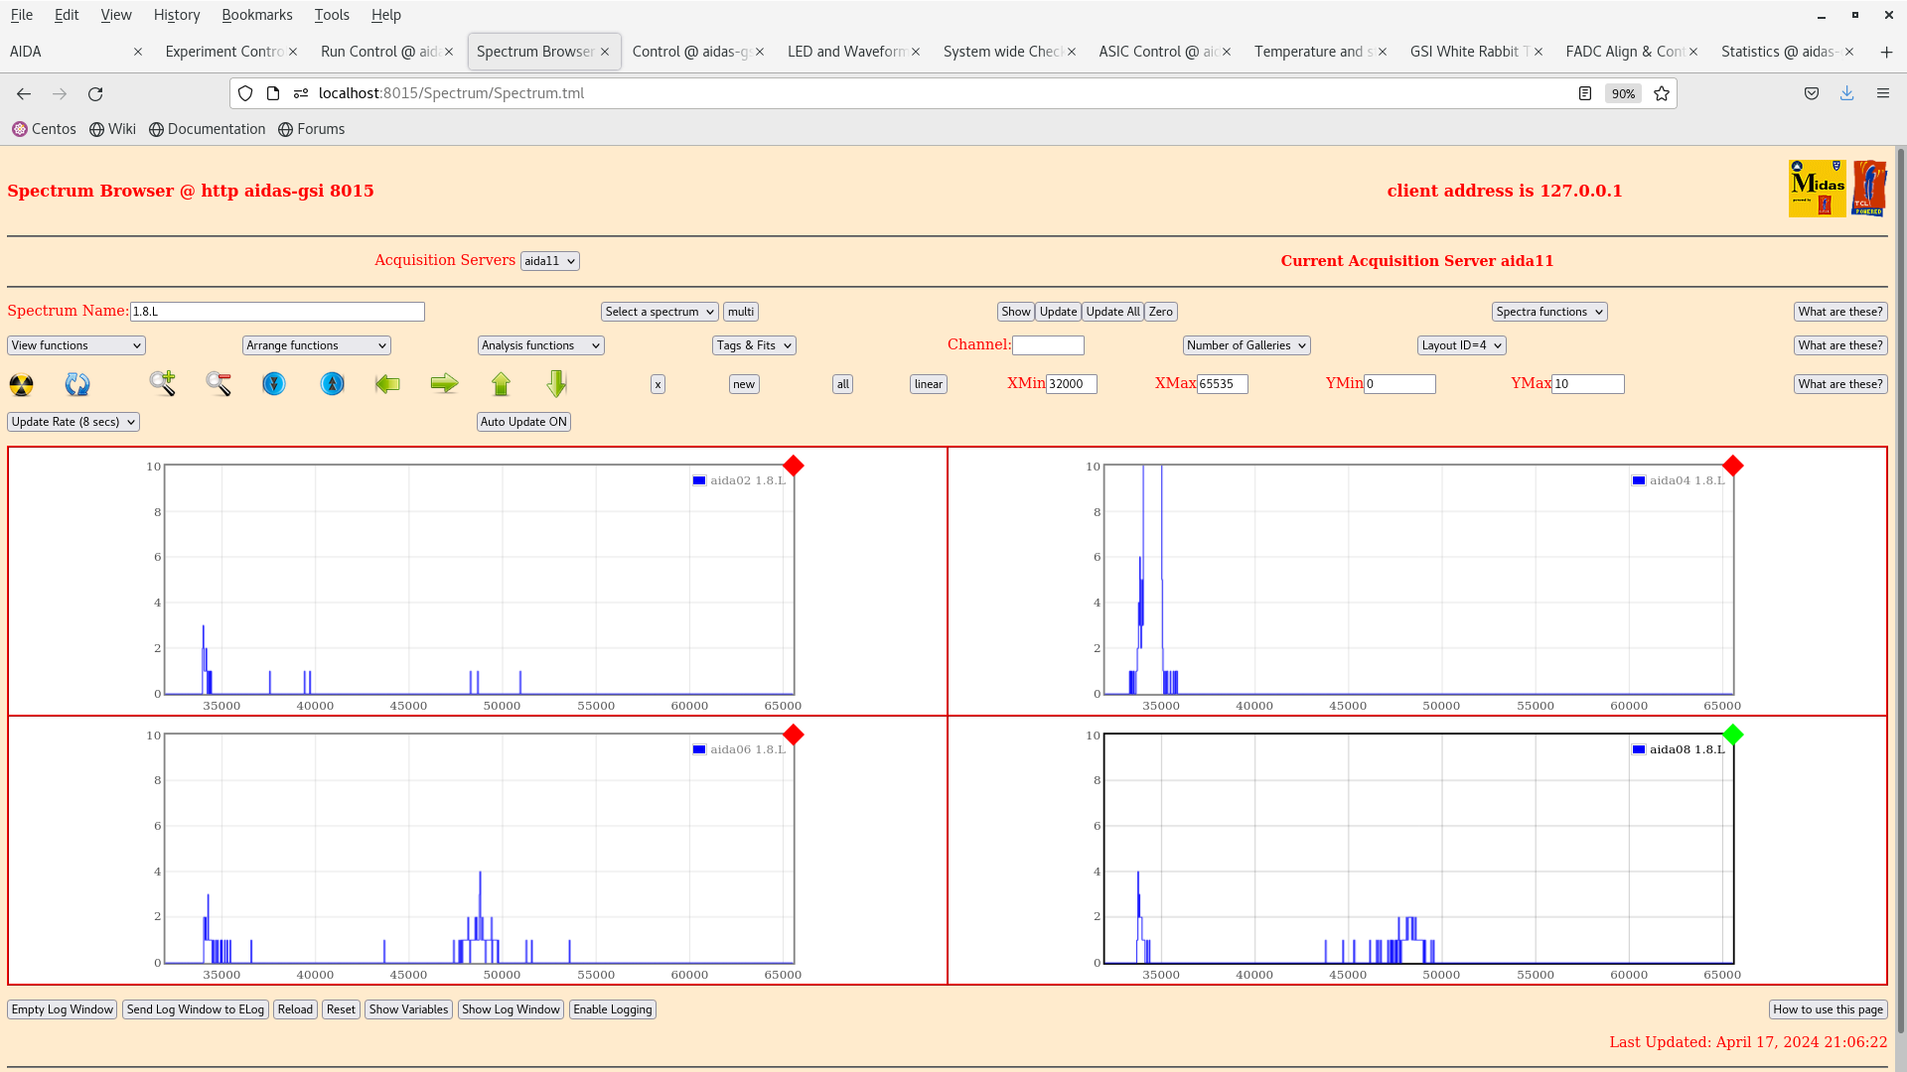Image resolution: width=1907 pixels, height=1072 pixels.
Task: Click the Zero button
Action: click(x=1160, y=312)
